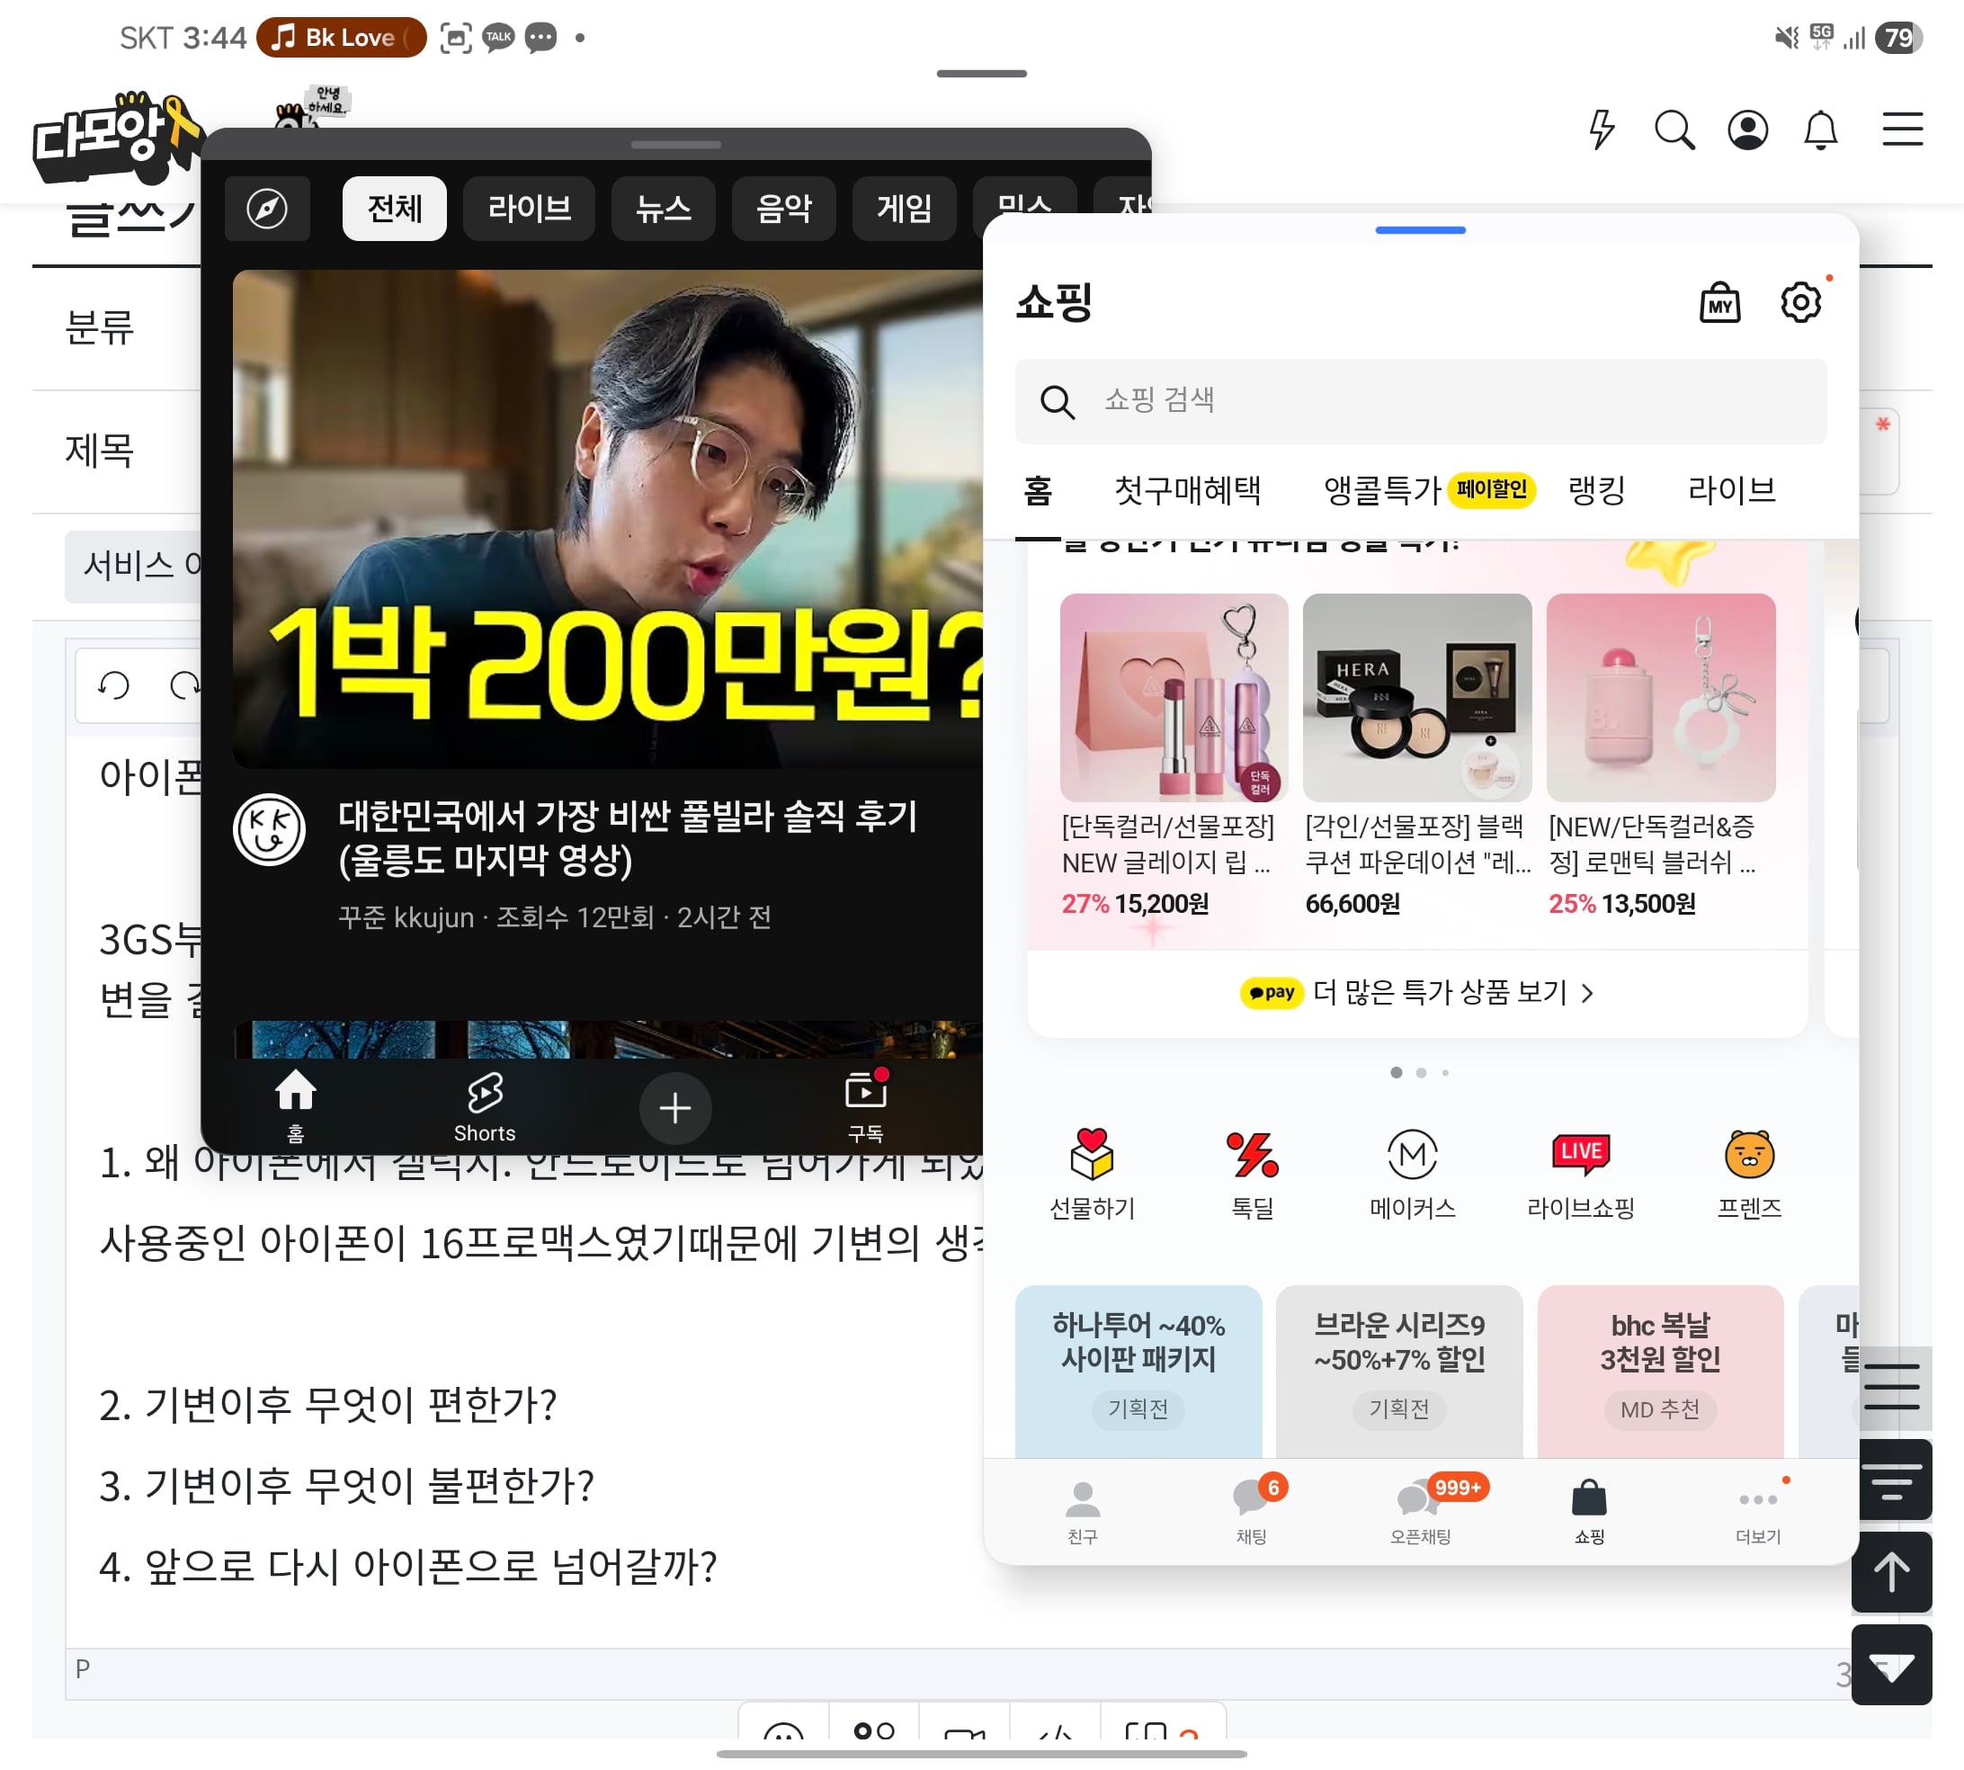
Task: Open HERA 블랙 쿠션 product card
Action: point(1416,755)
